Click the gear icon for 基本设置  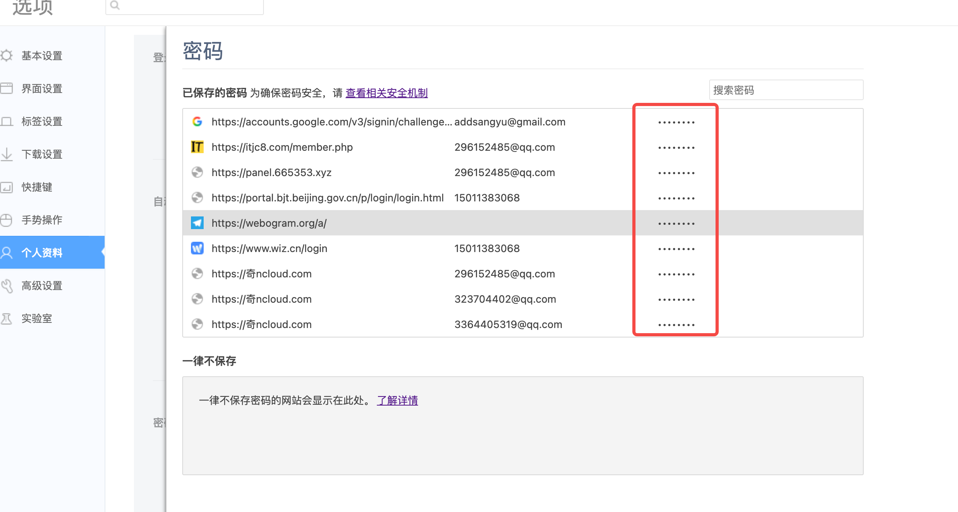coord(6,55)
